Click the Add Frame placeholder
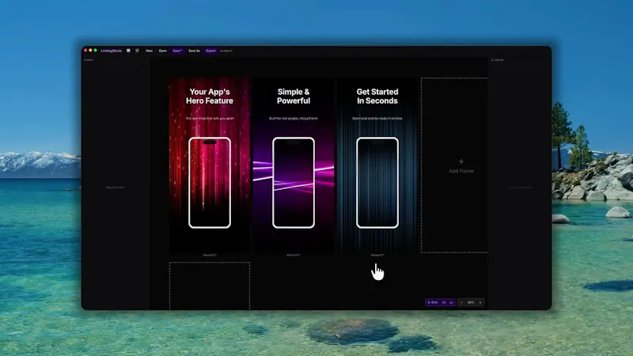Screen dimensions: 633x356 [454, 165]
